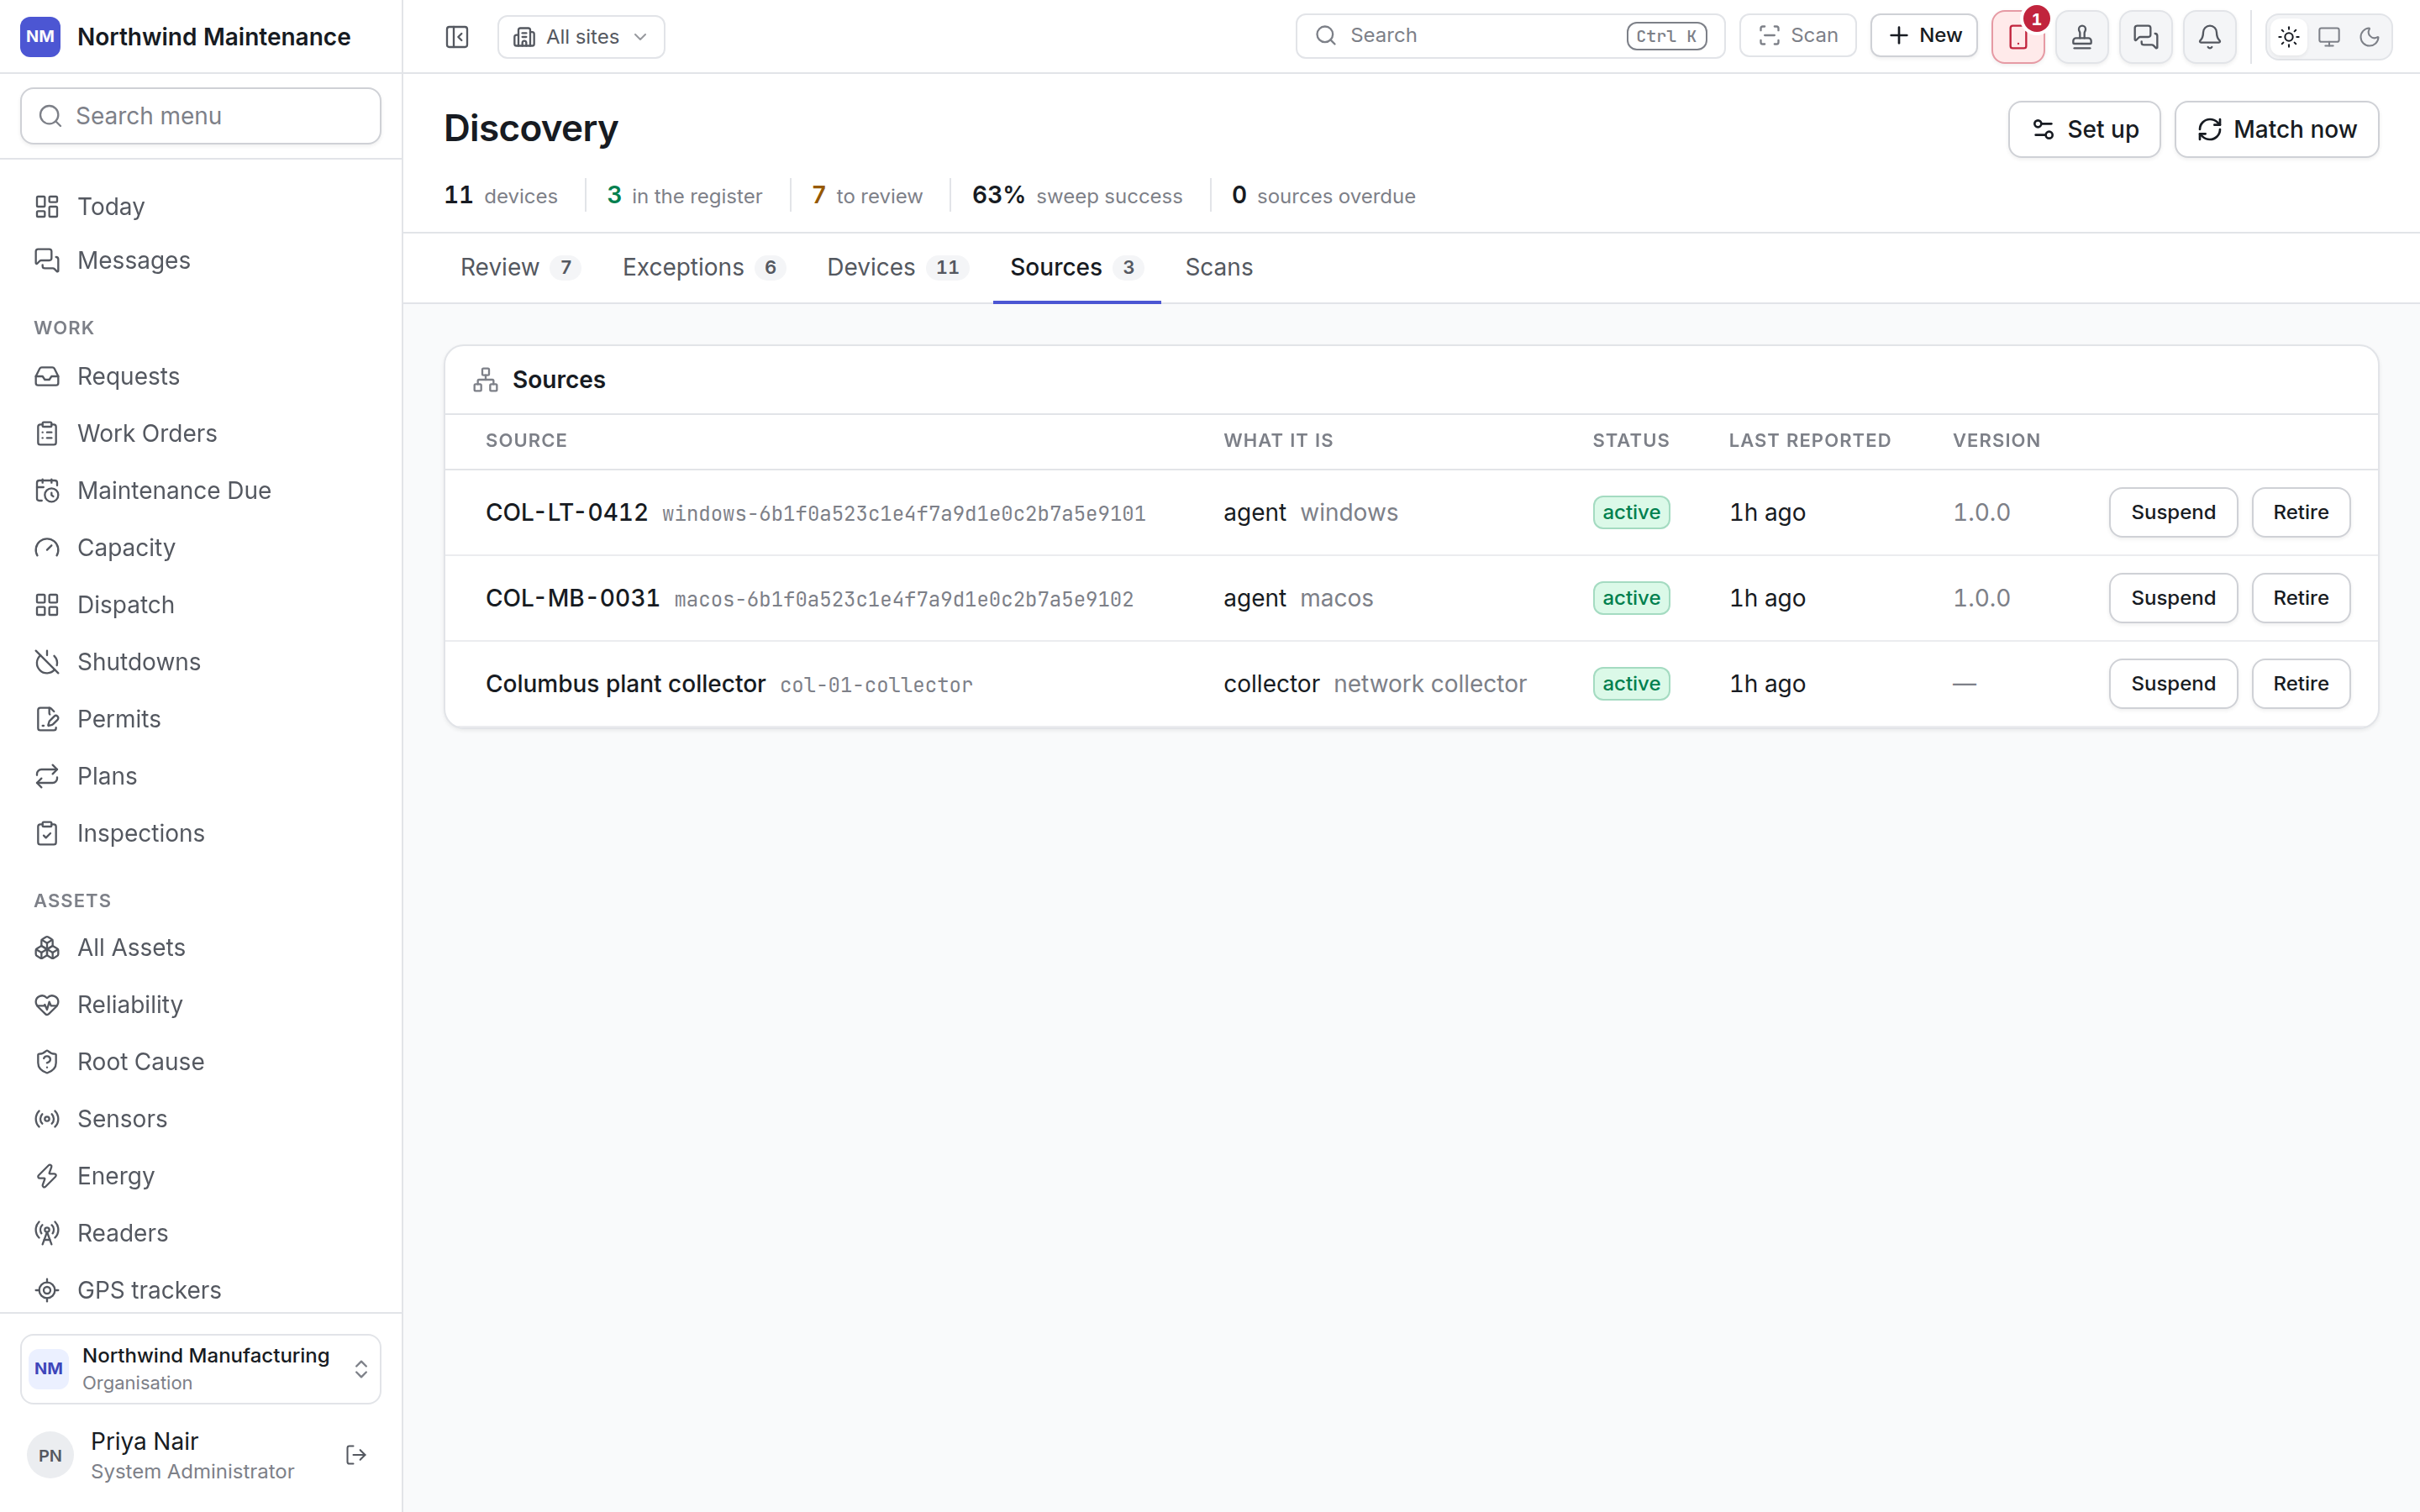Retire the COL-LT-0412 source

[2300, 512]
